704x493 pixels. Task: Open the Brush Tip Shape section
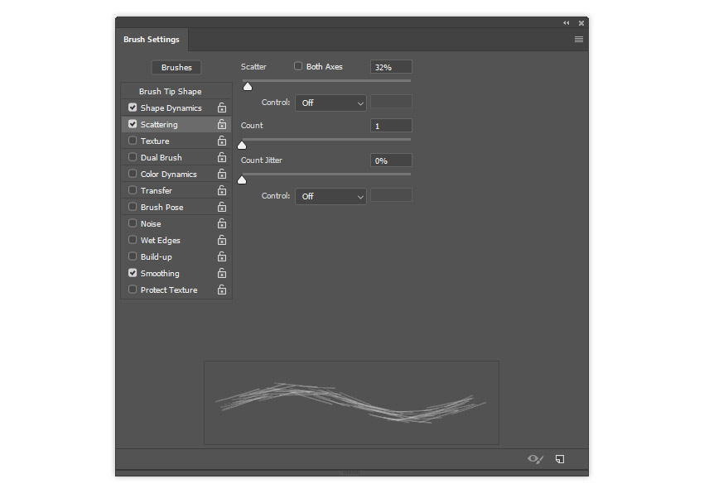click(170, 92)
